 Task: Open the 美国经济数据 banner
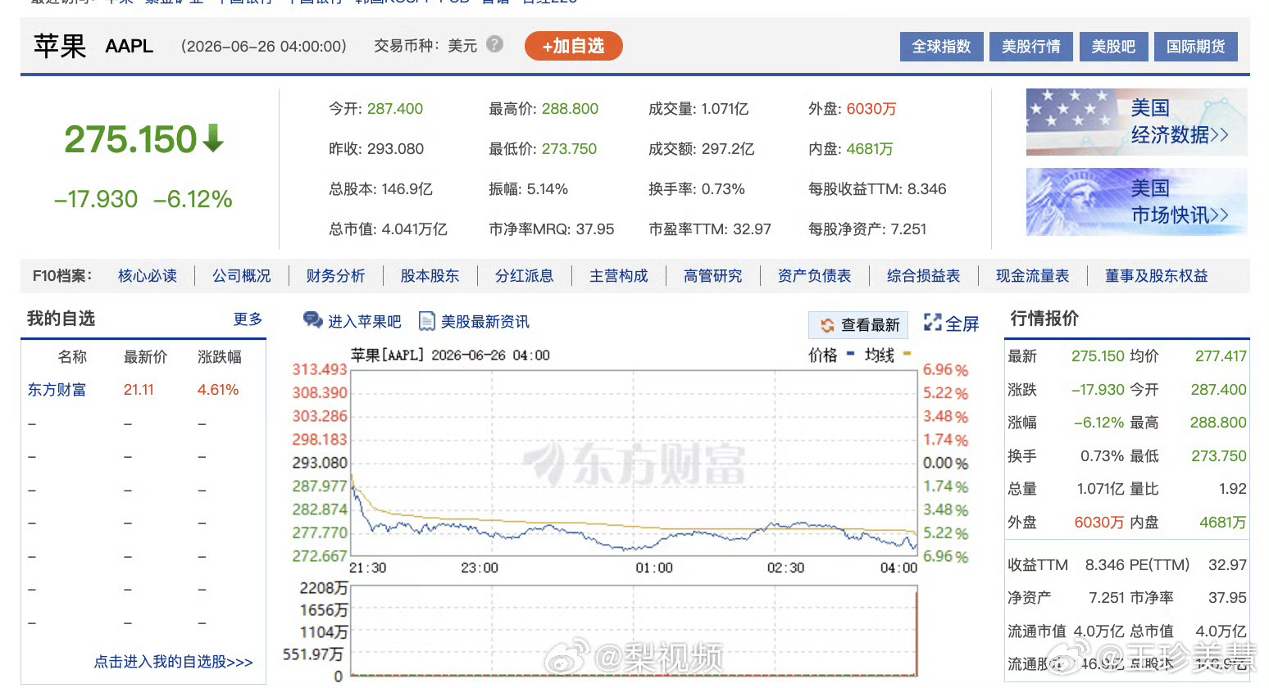[x=1136, y=122]
